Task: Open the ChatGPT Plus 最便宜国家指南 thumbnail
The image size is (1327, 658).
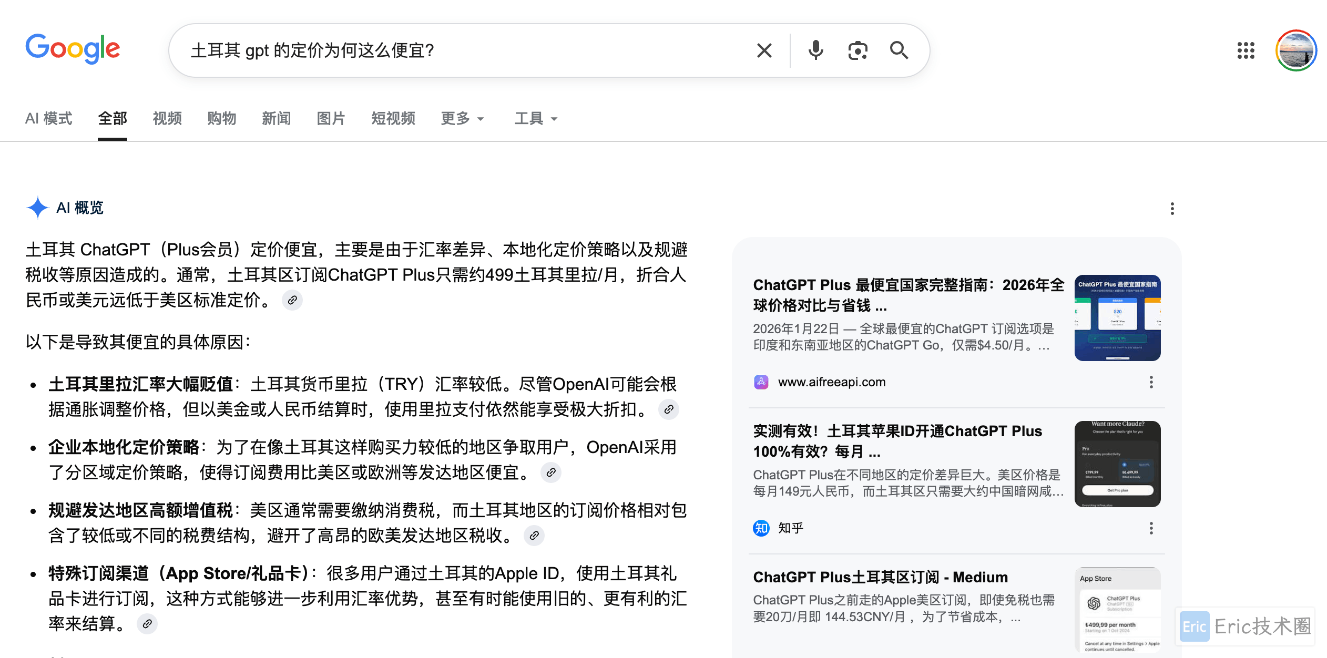Action: click(1117, 318)
